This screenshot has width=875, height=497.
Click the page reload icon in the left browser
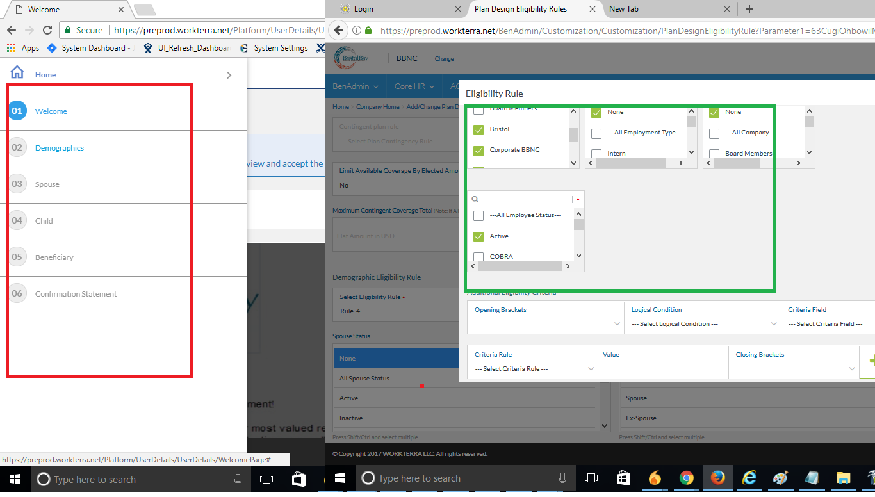(47, 29)
